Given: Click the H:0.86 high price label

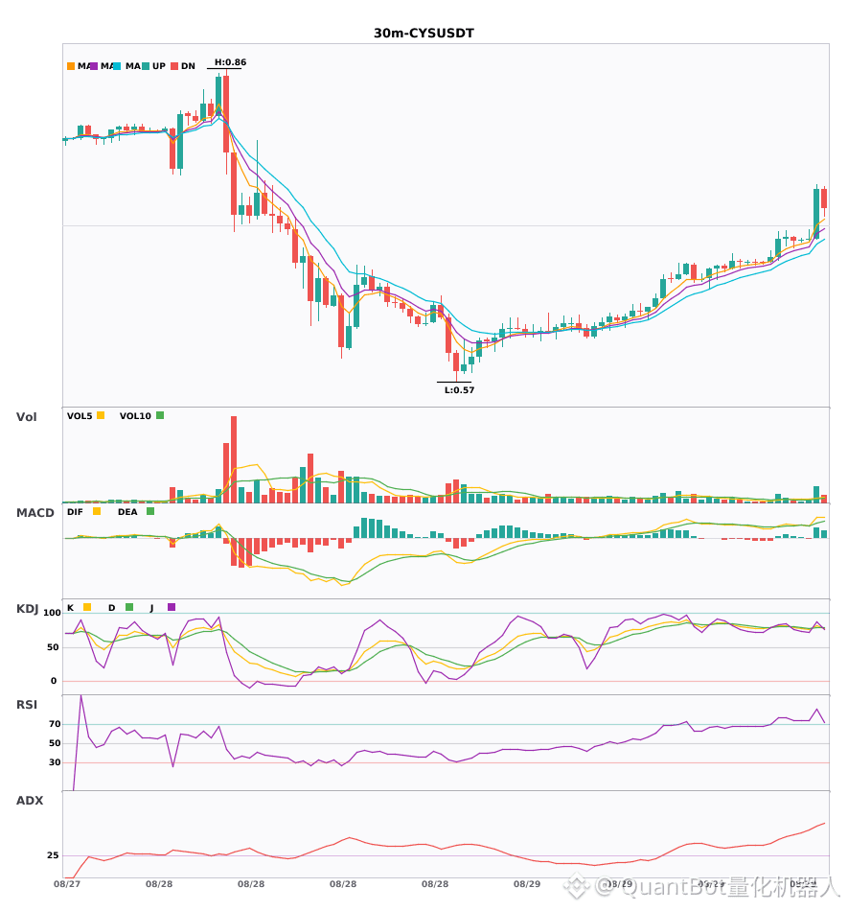Looking at the screenshot, I should tap(230, 62).
